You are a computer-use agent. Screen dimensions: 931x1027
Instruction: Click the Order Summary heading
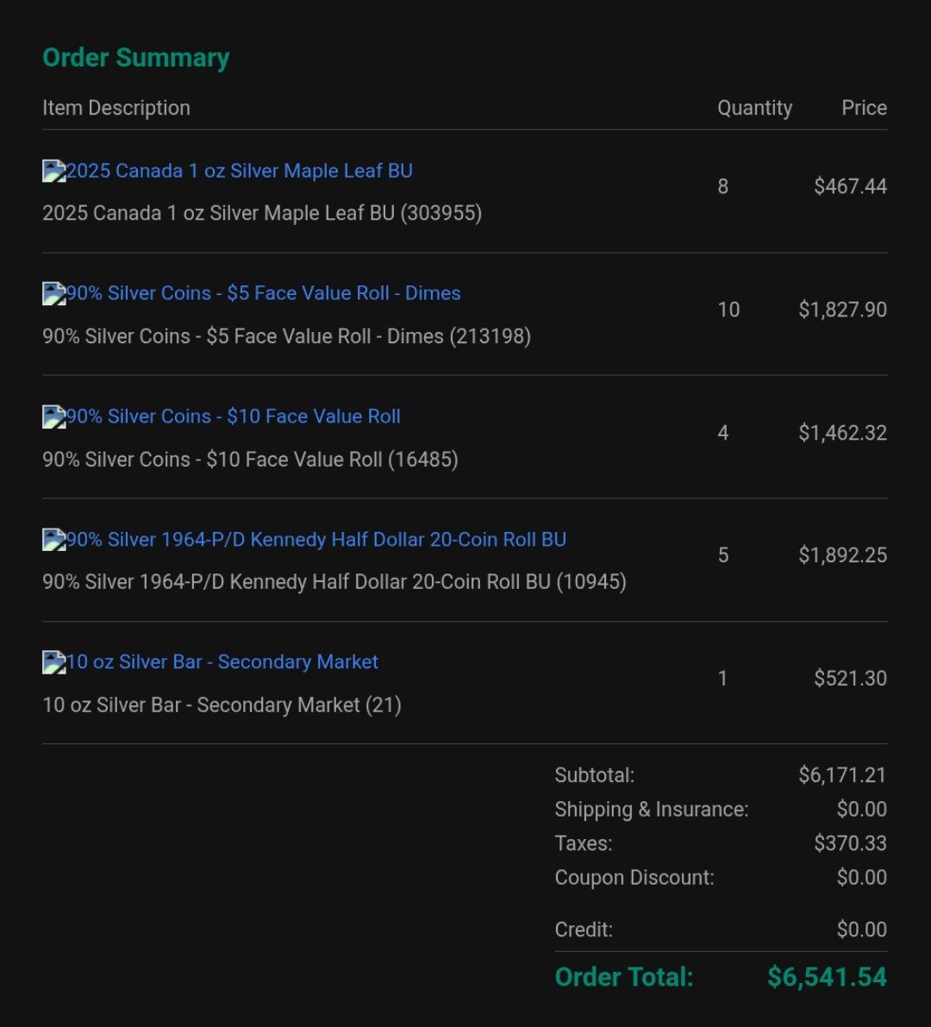pos(136,58)
